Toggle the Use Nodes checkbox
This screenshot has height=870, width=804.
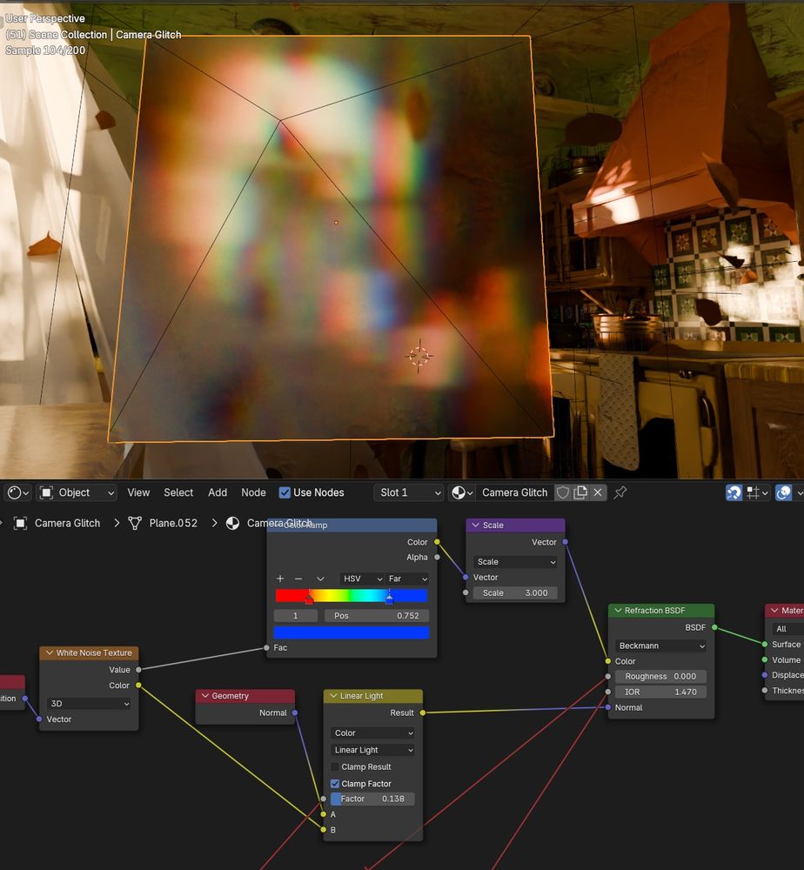coord(285,492)
